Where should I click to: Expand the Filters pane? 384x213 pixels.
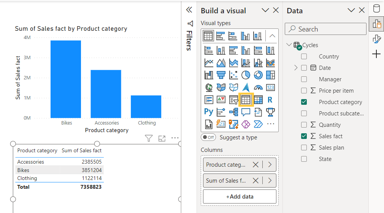click(x=189, y=10)
